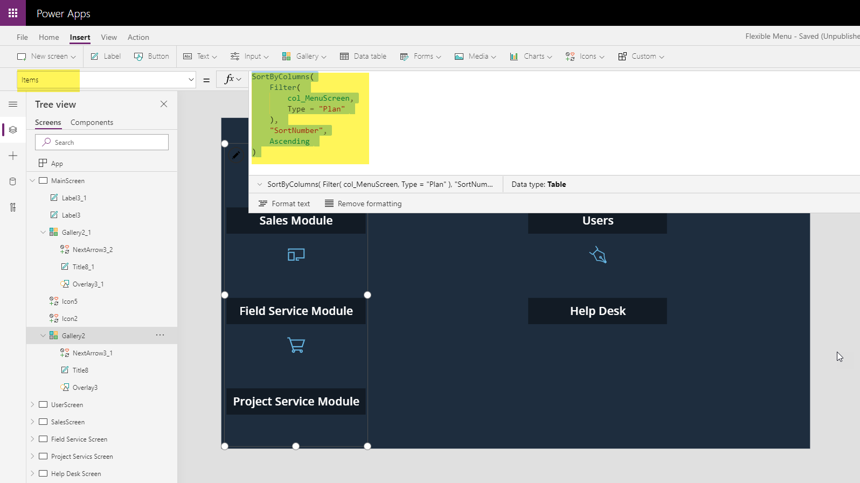
Task: Select Icon2 in the tree
Action: (x=70, y=318)
